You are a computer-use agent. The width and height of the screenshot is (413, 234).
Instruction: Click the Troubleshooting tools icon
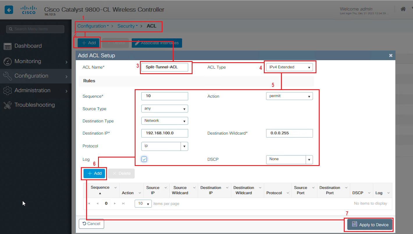pos(7,105)
